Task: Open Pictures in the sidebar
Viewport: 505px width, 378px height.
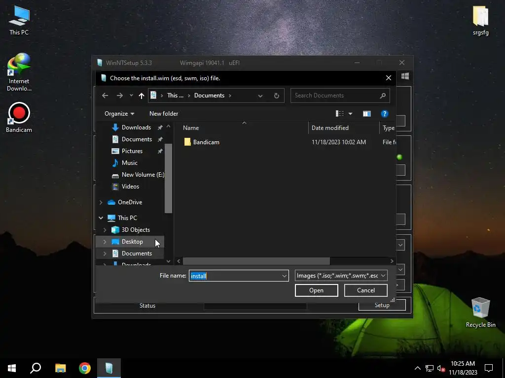Action: [132, 151]
